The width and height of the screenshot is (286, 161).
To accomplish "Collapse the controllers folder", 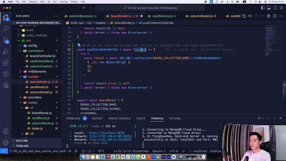I will [x=20, y=51].
